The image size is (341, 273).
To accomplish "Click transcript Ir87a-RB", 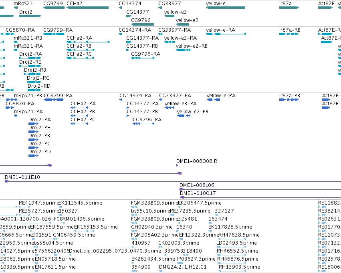I will (x=289, y=34).
